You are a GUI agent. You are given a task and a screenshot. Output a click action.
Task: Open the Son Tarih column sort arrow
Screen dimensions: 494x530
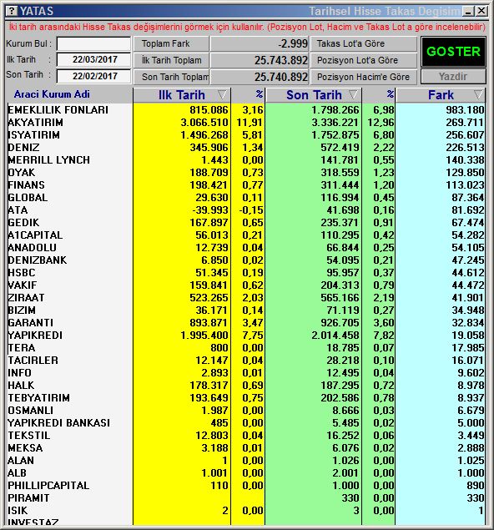[x=353, y=94]
